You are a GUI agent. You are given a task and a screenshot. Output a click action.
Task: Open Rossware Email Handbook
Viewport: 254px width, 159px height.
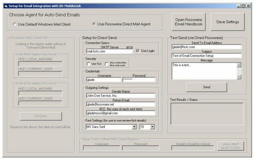pos(189,22)
